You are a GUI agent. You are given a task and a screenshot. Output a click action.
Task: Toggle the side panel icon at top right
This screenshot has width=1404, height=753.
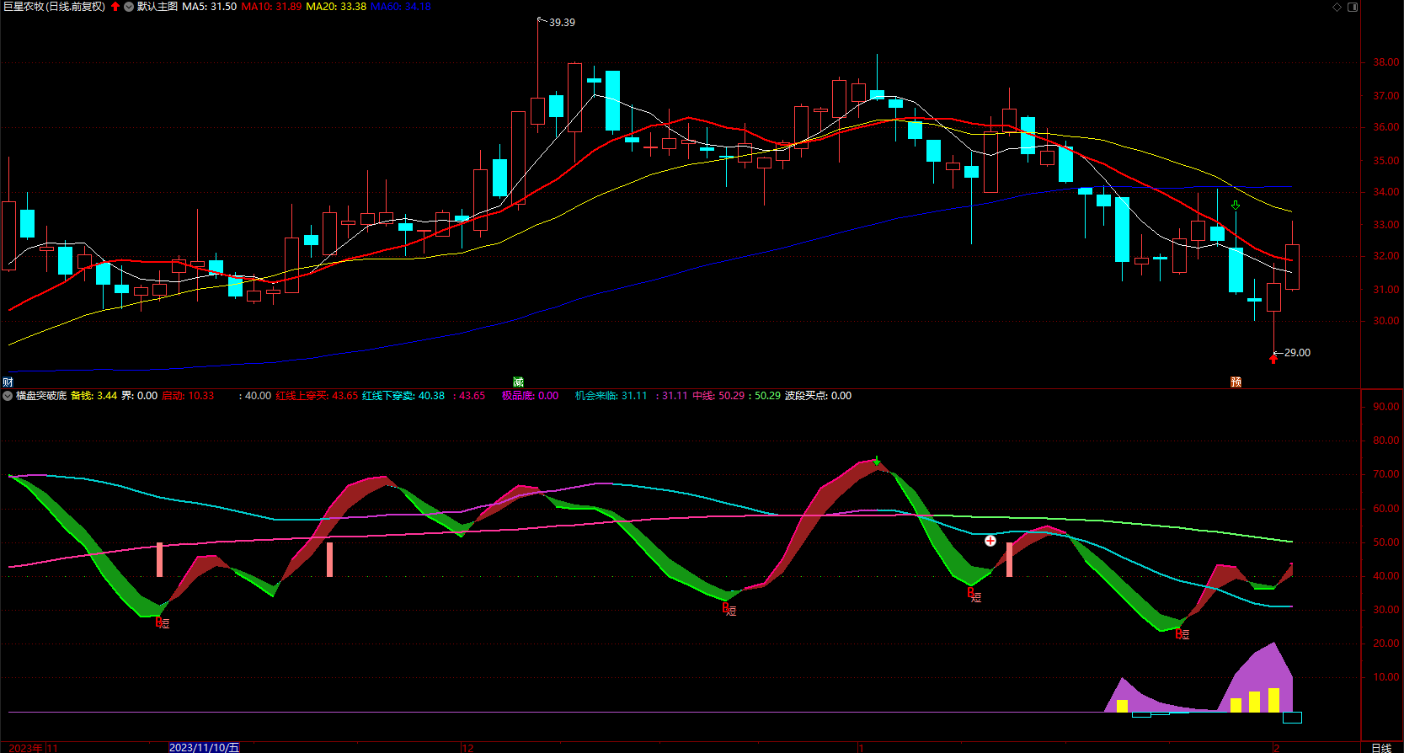[1353, 7]
